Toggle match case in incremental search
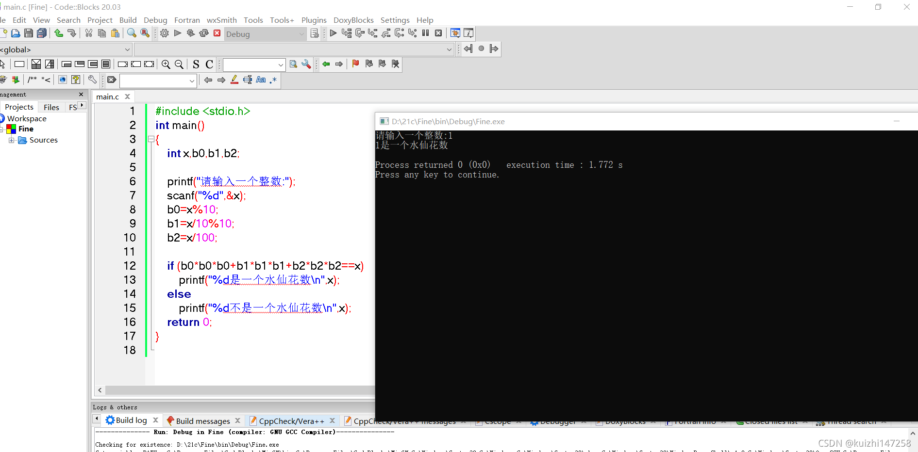This screenshot has height=452, width=918. click(261, 80)
